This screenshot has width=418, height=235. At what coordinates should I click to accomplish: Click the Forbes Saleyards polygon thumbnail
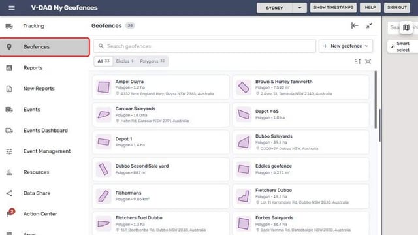pyautogui.click(x=244, y=223)
